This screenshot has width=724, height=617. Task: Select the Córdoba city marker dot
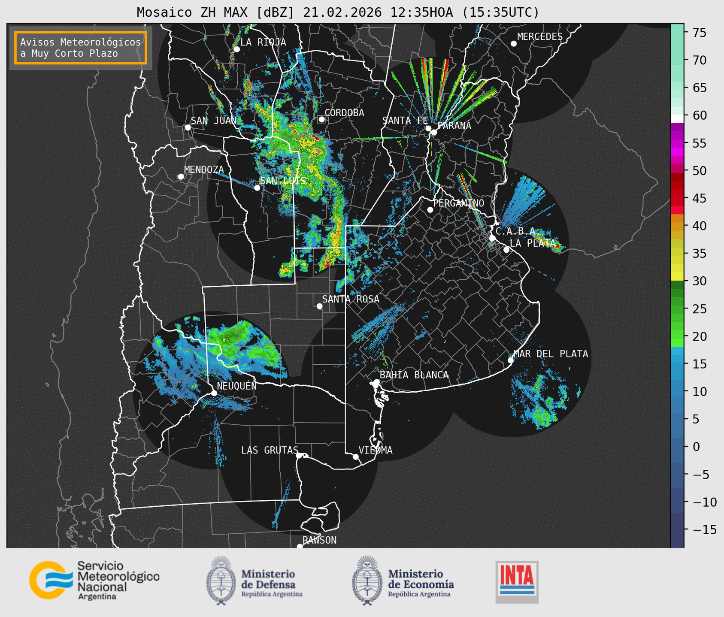(x=321, y=119)
